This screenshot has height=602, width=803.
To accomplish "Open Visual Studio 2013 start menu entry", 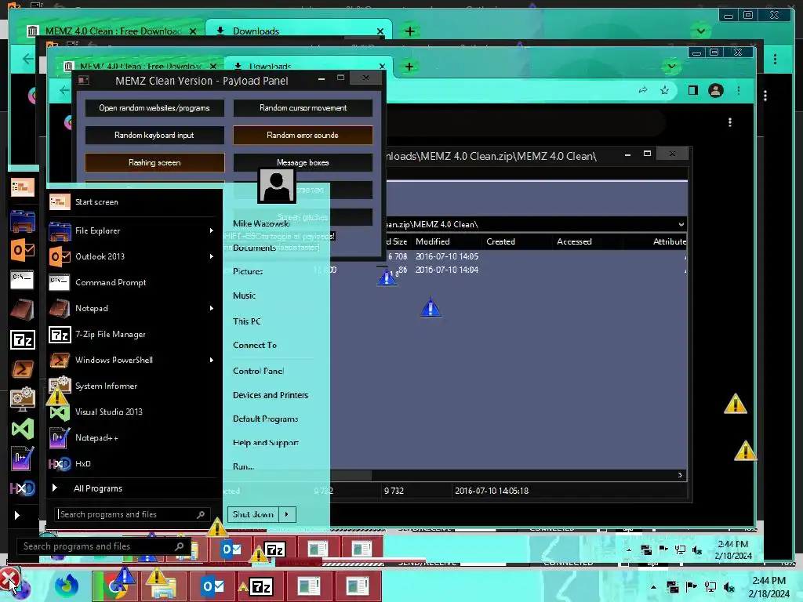I will click(x=134, y=412).
